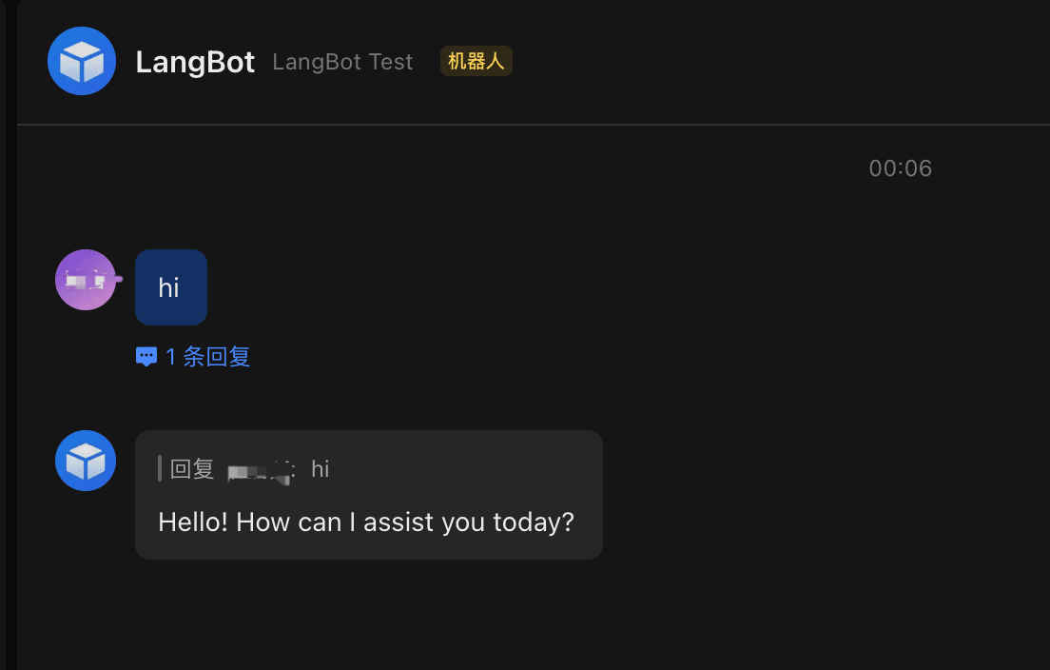Click the quoted "hi" text inside the reply header
The height and width of the screenshot is (670, 1050).
tap(319, 468)
